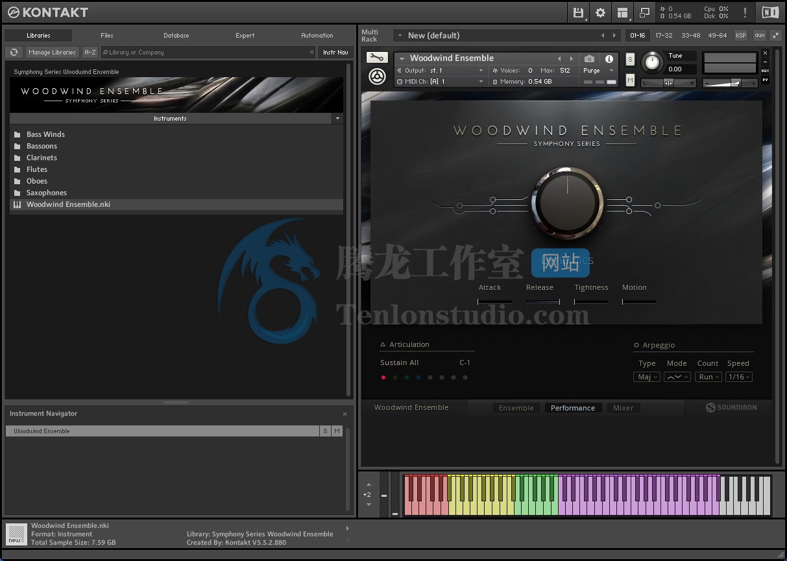Open the Arpeggio Count Run dropdown
787x561 pixels.
click(x=708, y=377)
